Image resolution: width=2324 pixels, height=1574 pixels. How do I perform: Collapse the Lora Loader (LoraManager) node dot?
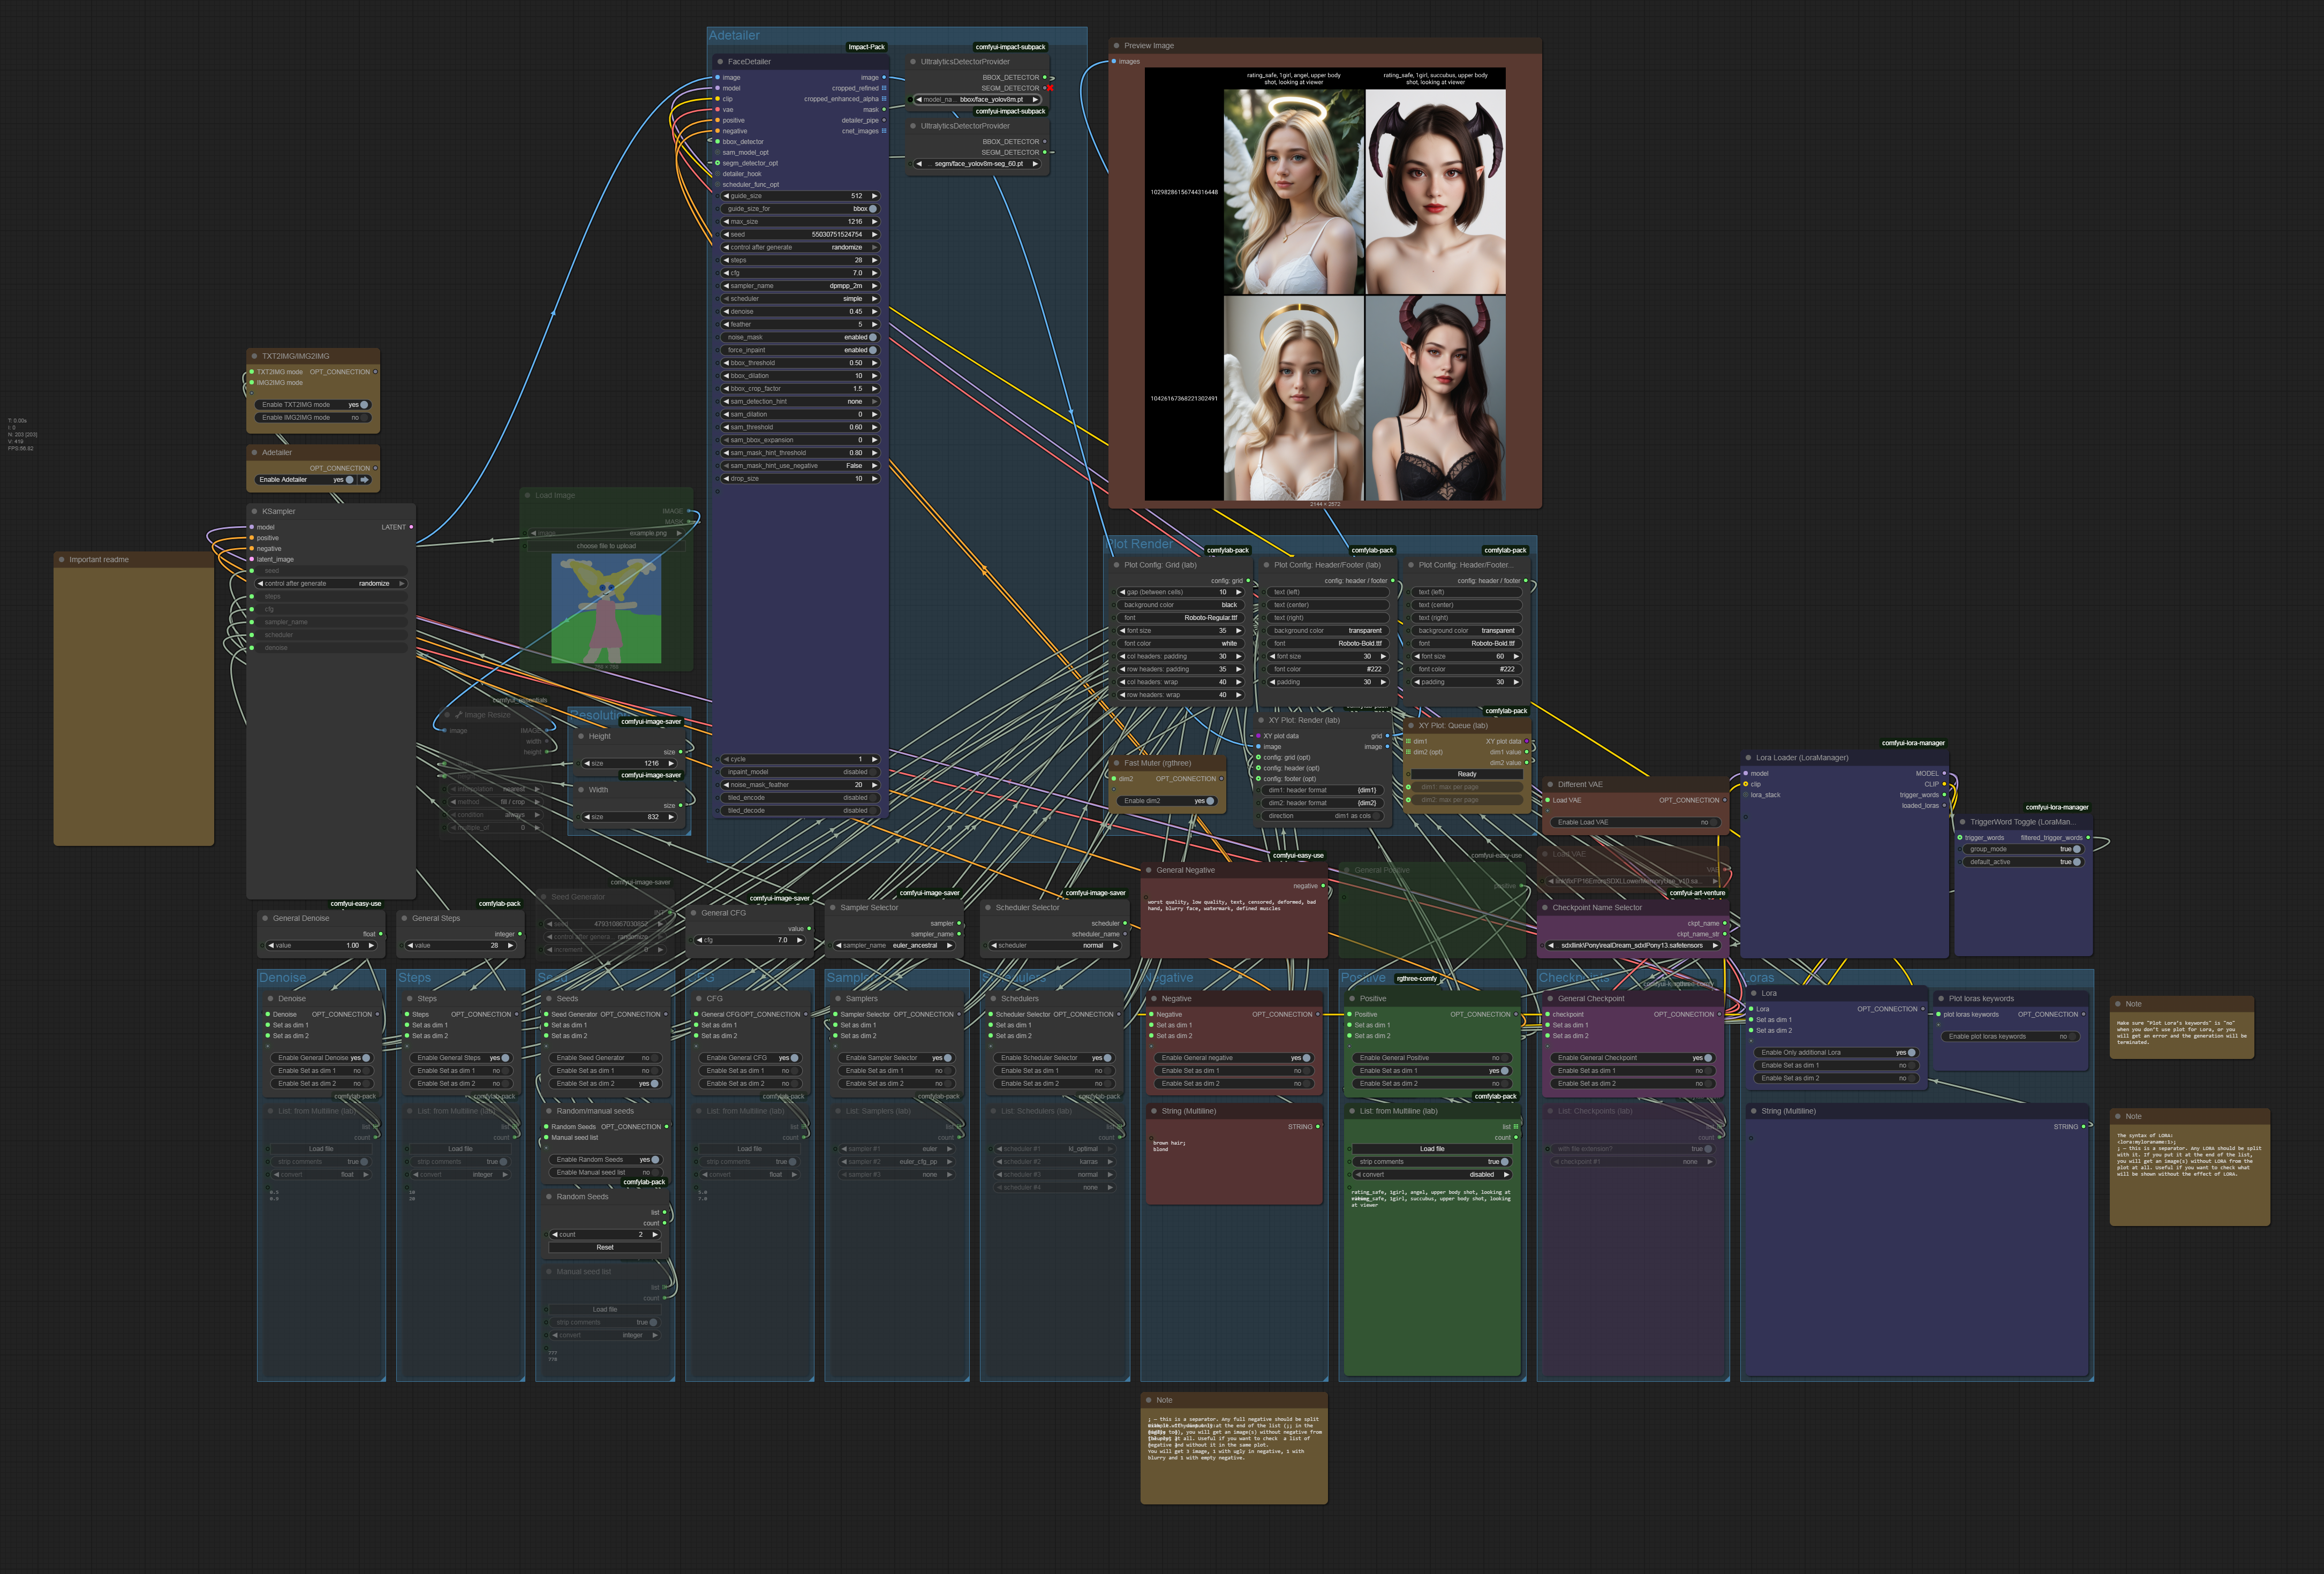1748,757
